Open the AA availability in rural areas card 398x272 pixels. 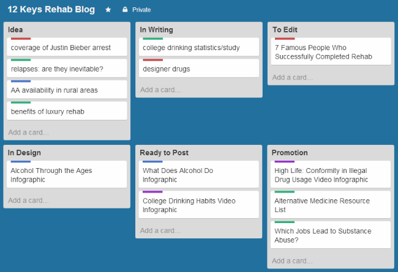pos(67,89)
